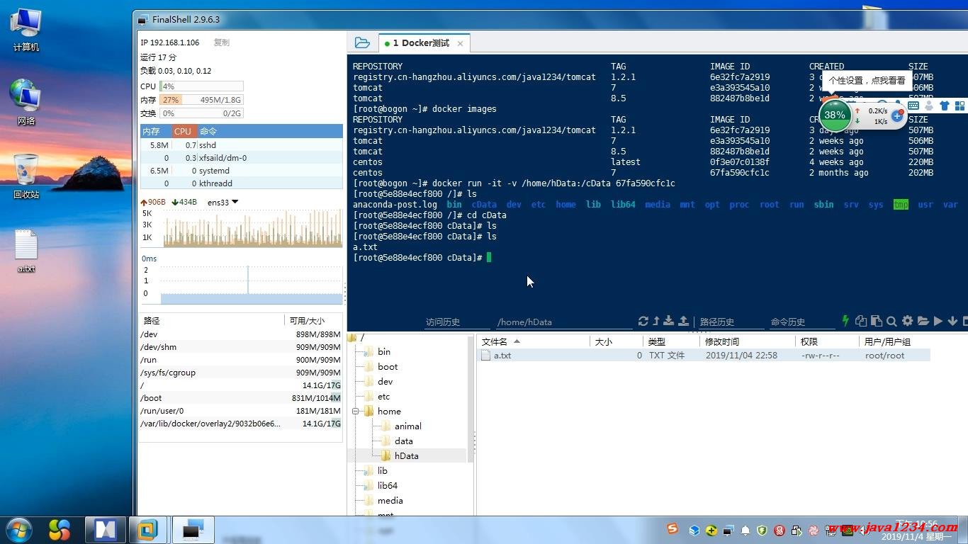
Task: Select the sshd process row
Action: (x=241, y=145)
